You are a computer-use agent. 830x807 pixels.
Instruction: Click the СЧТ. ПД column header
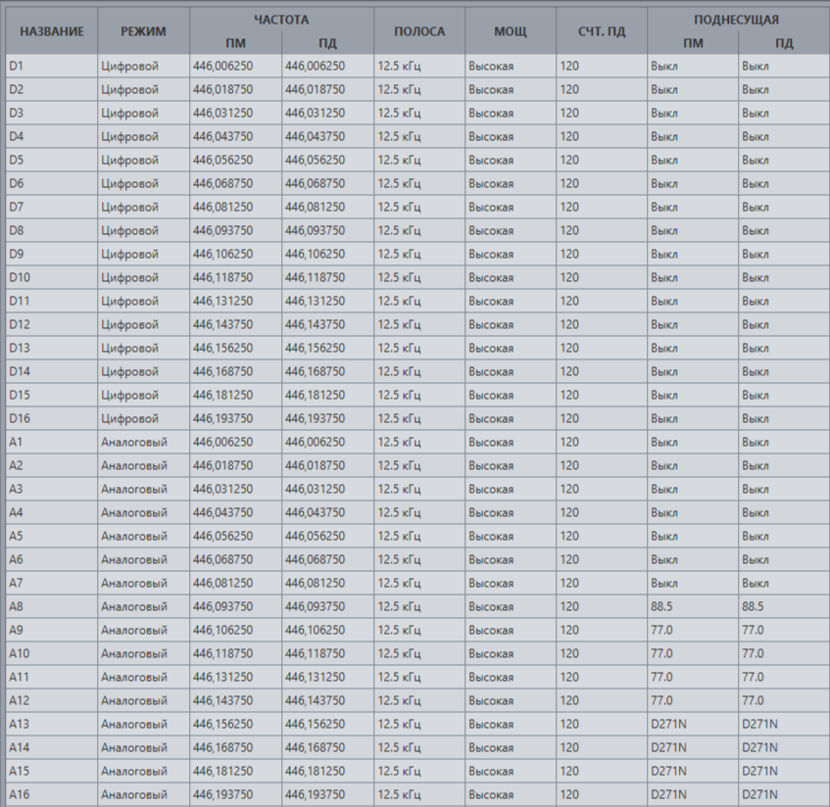point(602,31)
